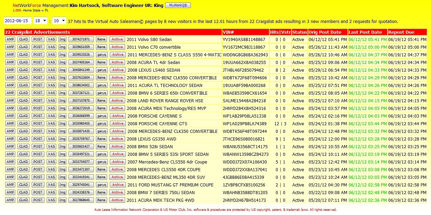Select VIN 1ZVBP8CFXB5100256

tap(244, 185)
